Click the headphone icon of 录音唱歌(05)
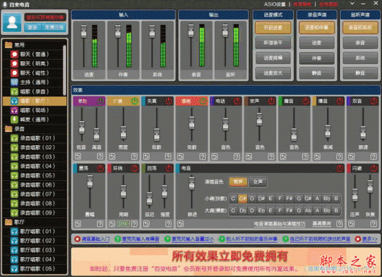The image size is (382, 277). (15, 175)
